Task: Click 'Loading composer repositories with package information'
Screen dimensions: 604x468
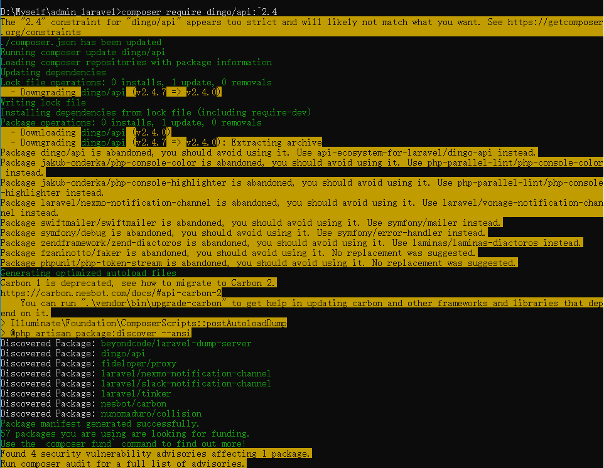Action: (x=136, y=62)
